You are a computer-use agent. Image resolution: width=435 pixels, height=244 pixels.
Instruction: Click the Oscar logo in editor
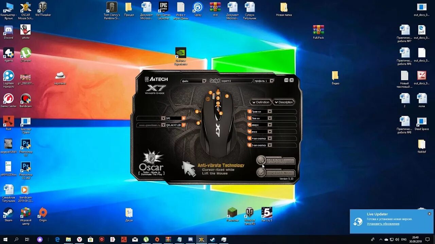click(x=151, y=162)
